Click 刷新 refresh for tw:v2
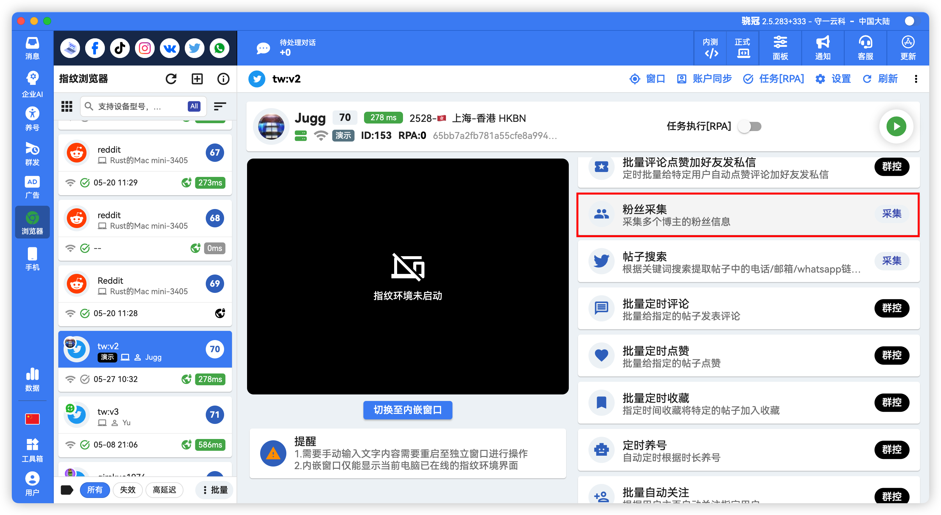941x515 pixels. click(x=880, y=79)
